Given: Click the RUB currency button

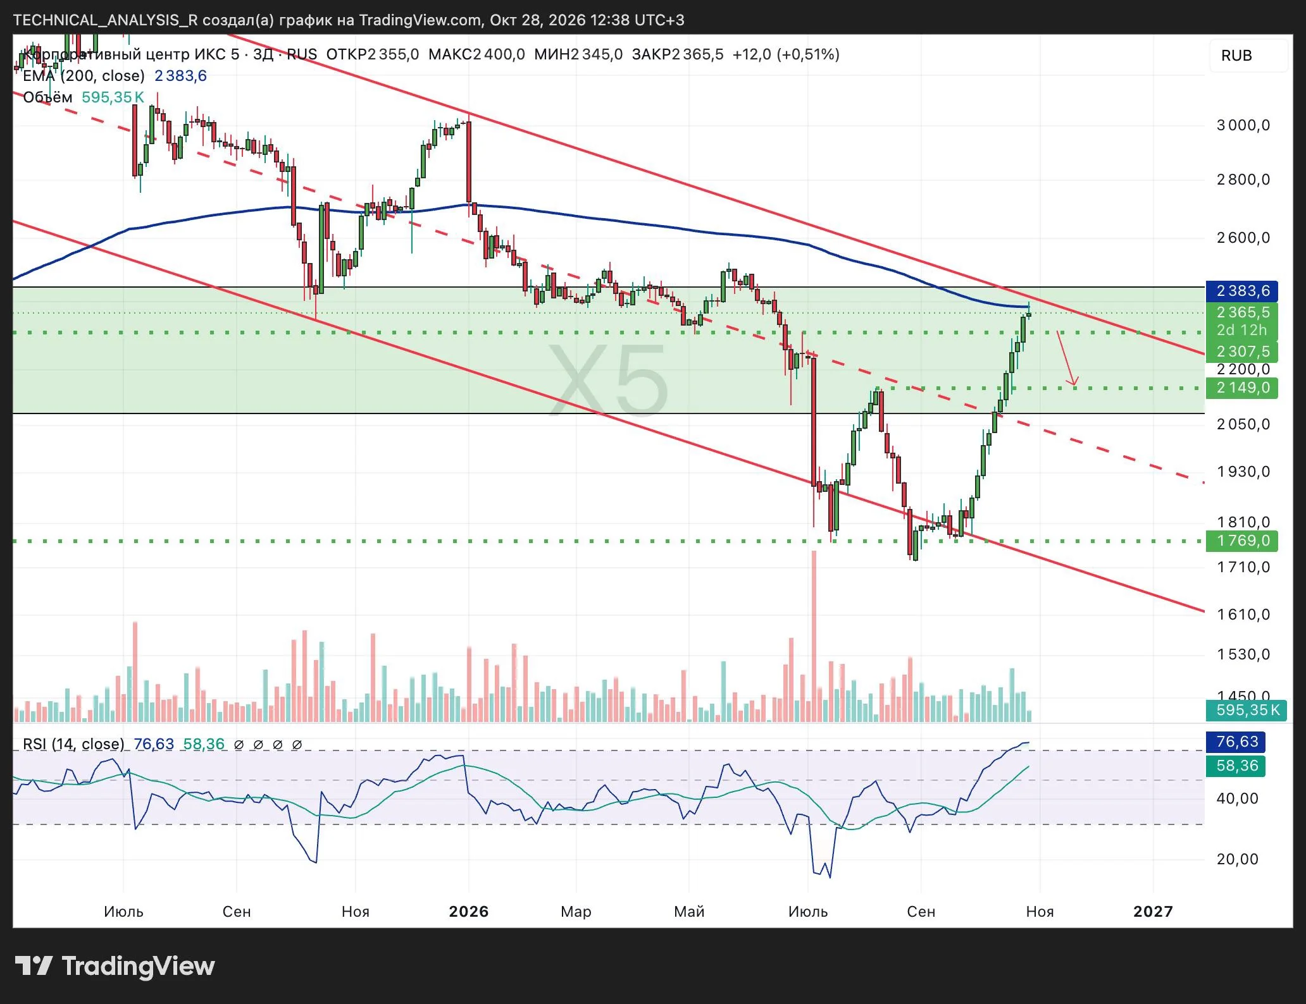Looking at the screenshot, I should click(x=1248, y=56).
